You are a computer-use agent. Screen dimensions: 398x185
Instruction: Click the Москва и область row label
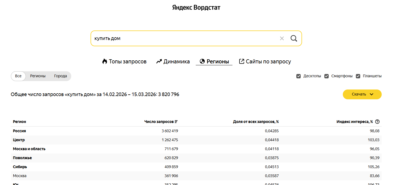click(x=29, y=149)
